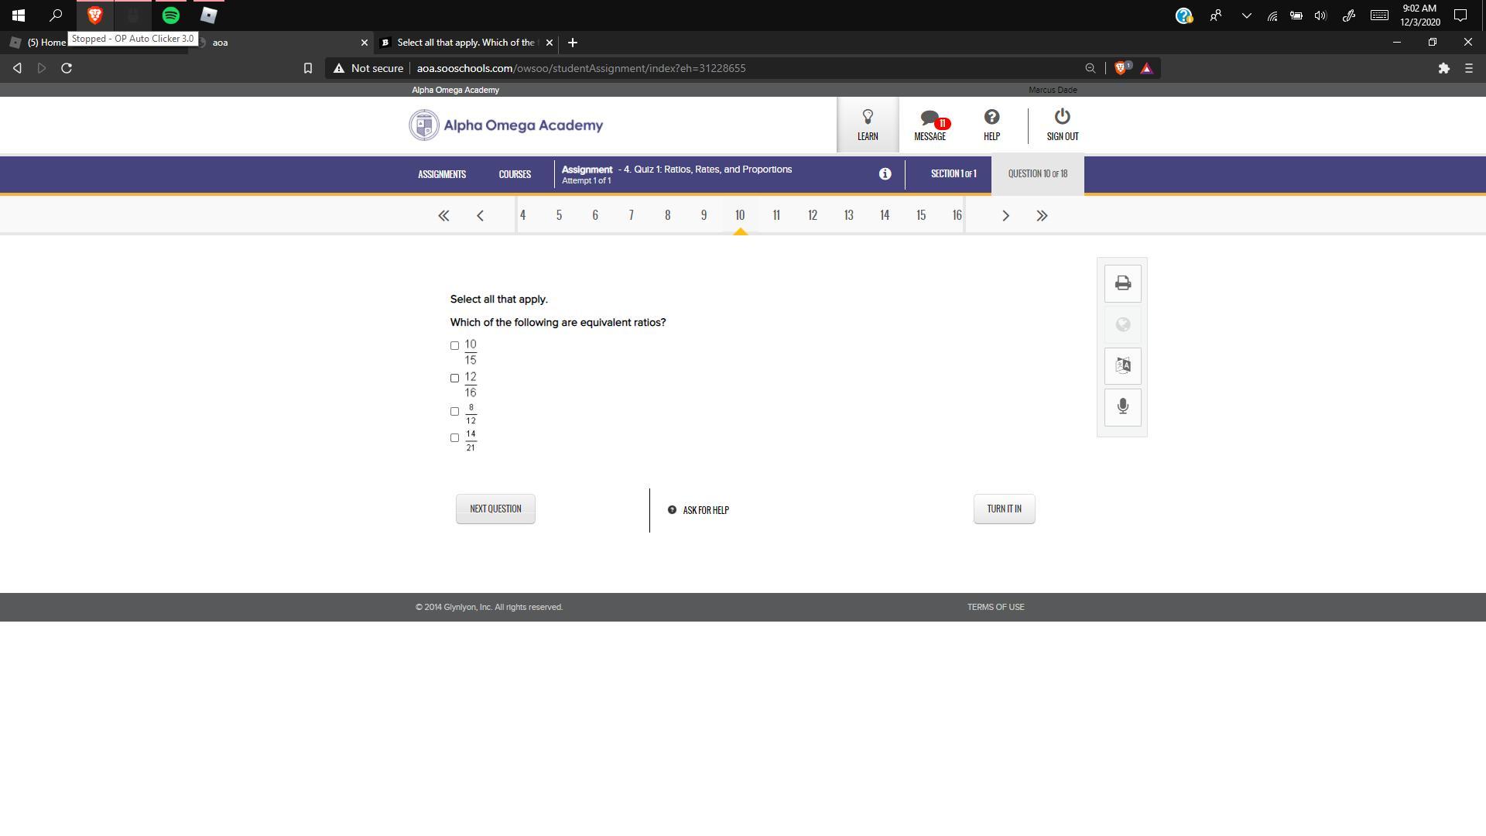Jump to first questions with double left chevron
Screen dimensions: 1486x836
click(x=443, y=216)
